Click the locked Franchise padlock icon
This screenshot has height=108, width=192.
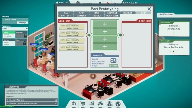click(x=25, y=36)
